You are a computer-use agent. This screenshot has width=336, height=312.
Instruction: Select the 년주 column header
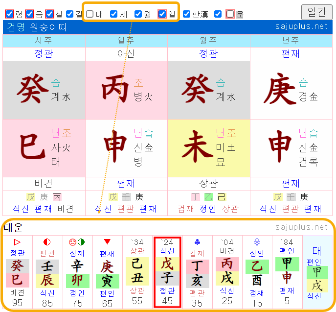[x=291, y=41]
